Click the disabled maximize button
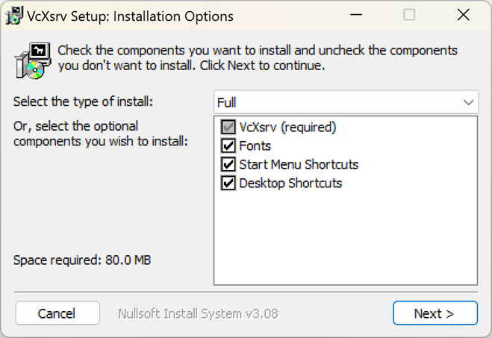The height and width of the screenshot is (338, 492). [x=409, y=15]
